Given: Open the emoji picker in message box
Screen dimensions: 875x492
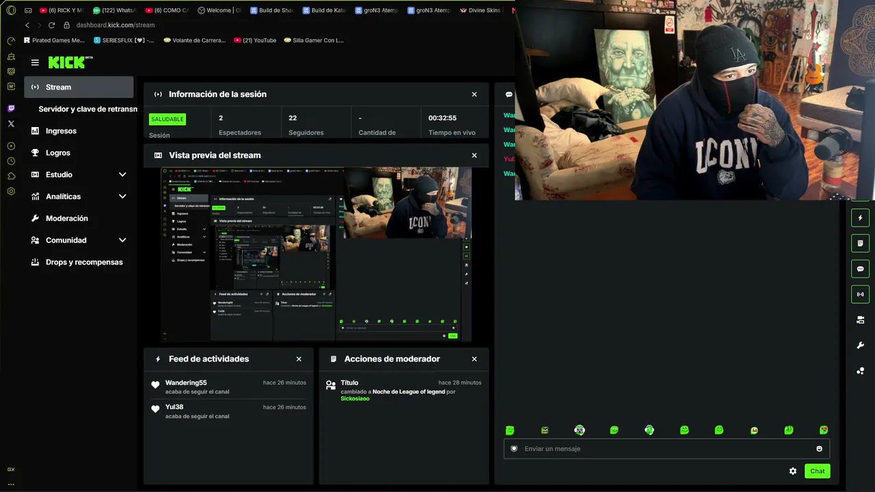Looking at the screenshot, I should pyautogui.click(x=820, y=449).
